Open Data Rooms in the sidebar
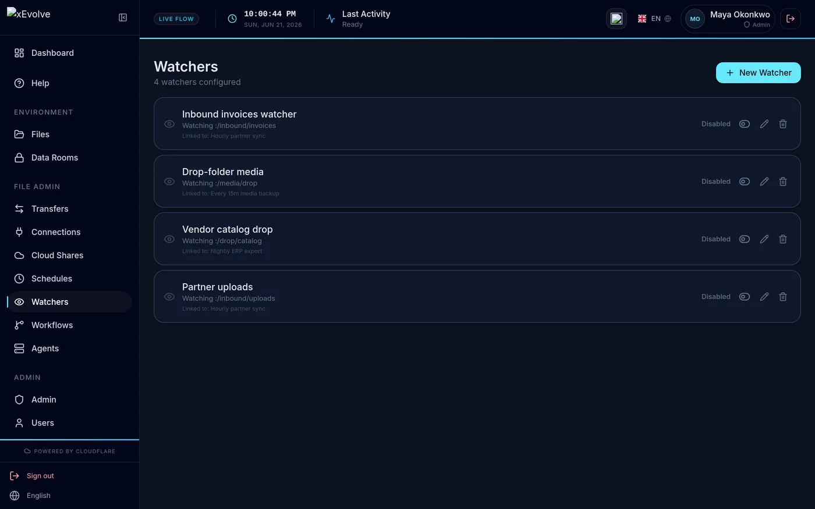815x509 pixels. pos(69,158)
